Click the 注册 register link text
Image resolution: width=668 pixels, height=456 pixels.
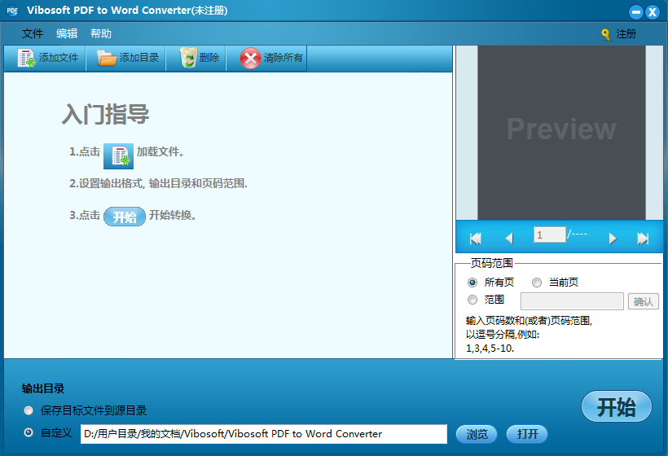(x=626, y=34)
